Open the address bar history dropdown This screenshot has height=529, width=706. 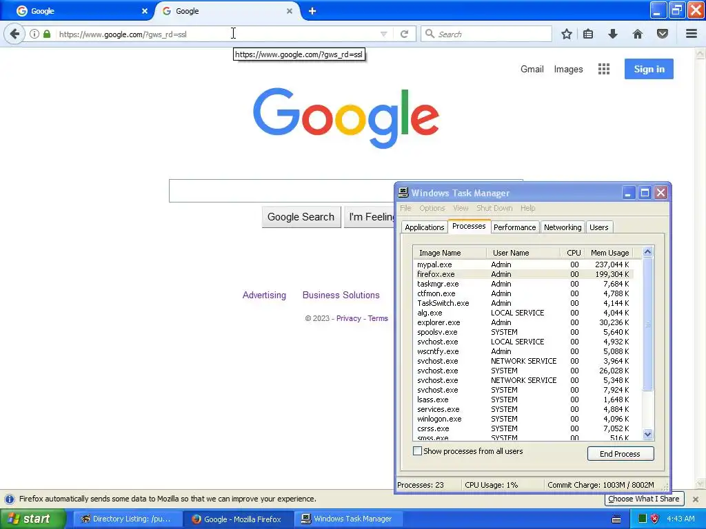(x=383, y=34)
